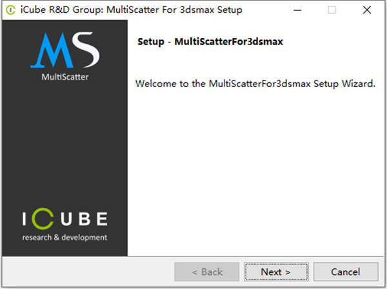Click the MS MultiScatter logo
Screen dimensions: 387x289
click(x=65, y=57)
